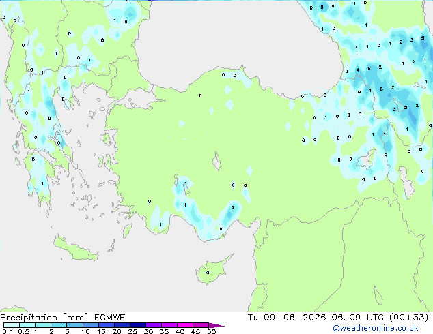Click the '45' legend label
This screenshot has width=433, height=334.
[x=195, y=331]
